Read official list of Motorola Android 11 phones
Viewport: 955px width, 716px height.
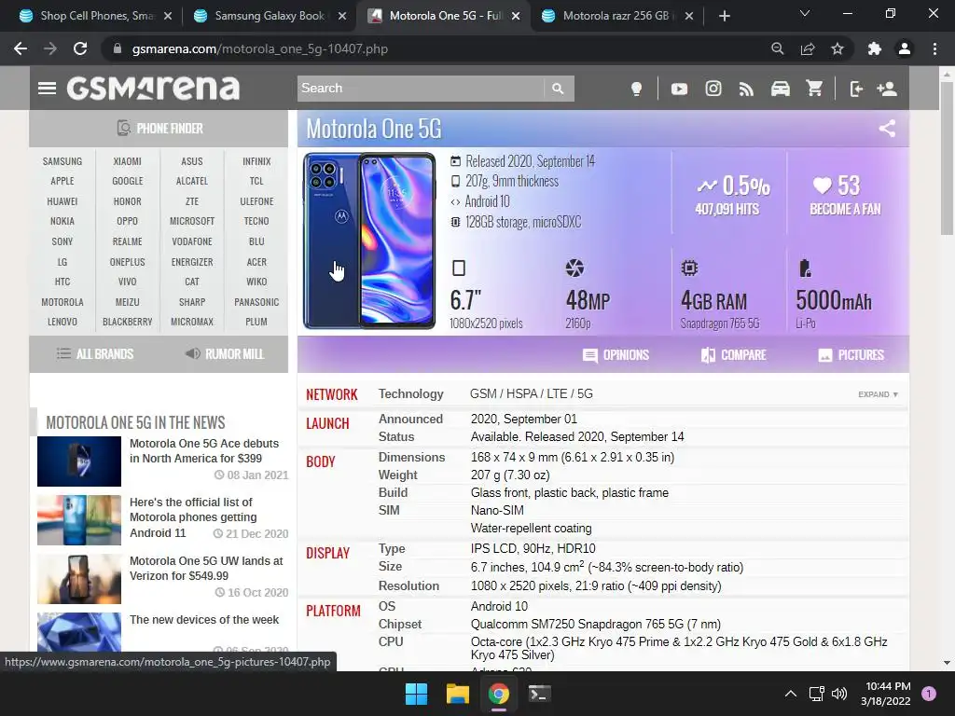193,516
